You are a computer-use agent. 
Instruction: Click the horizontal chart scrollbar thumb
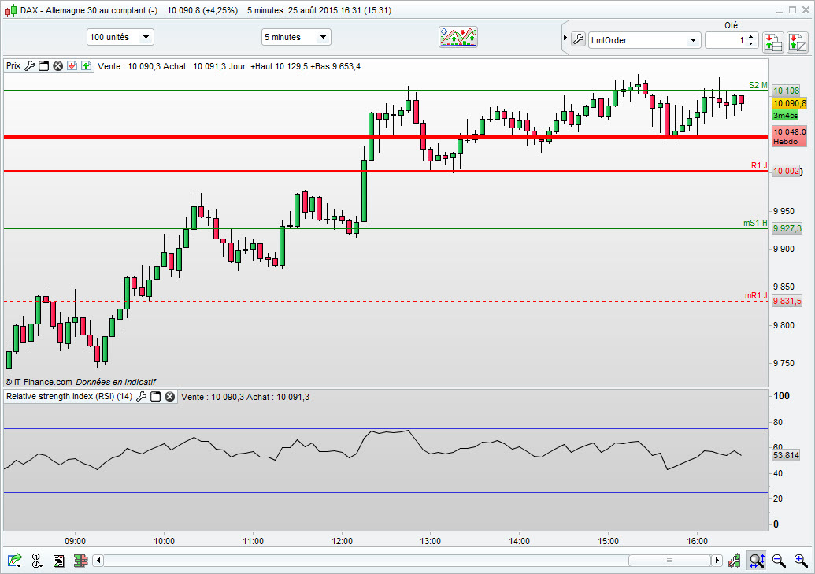click(669, 560)
